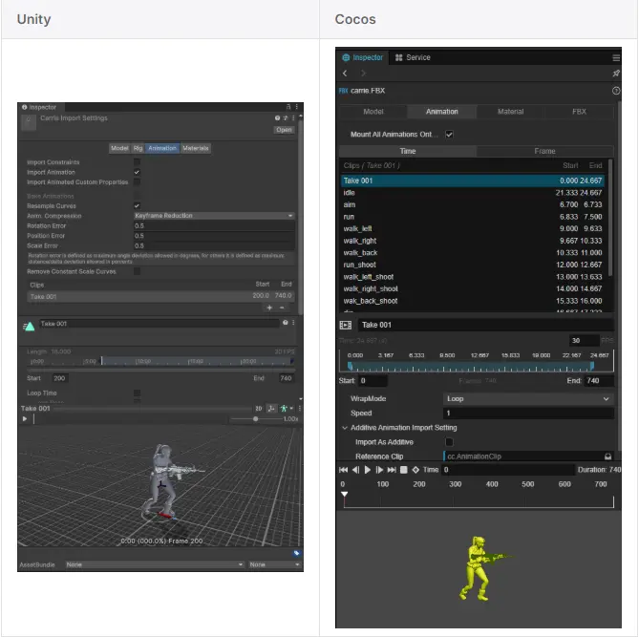The width and height of the screenshot is (639, 637).
Task: Click the Reference Clip asset picker icon
Action: click(x=607, y=457)
